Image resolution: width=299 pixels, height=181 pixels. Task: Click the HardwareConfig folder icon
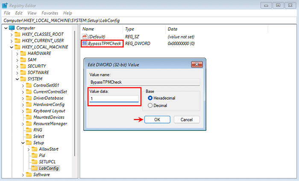pos(29,105)
